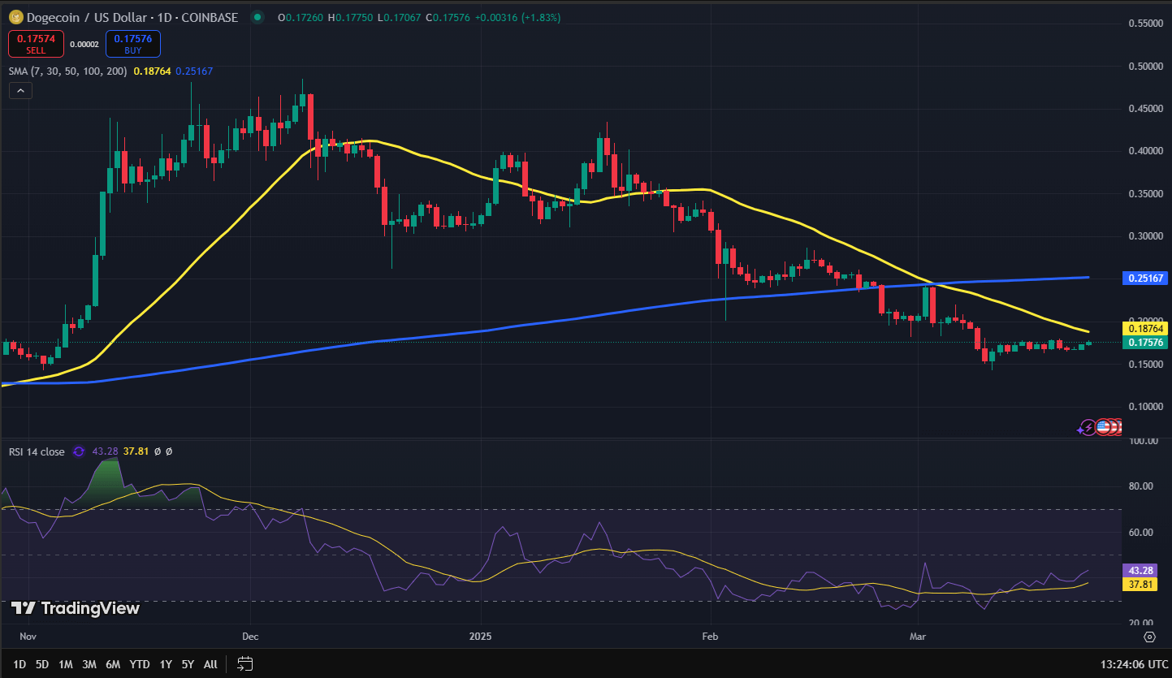
Task: Collapse the indicator legend with chevron button
Action: [x=20, y=91]
